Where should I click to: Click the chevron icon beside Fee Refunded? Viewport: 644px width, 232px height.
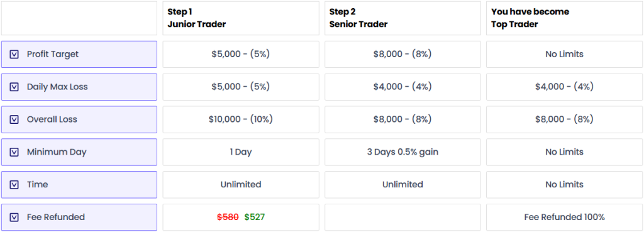[x=14, y=217]
